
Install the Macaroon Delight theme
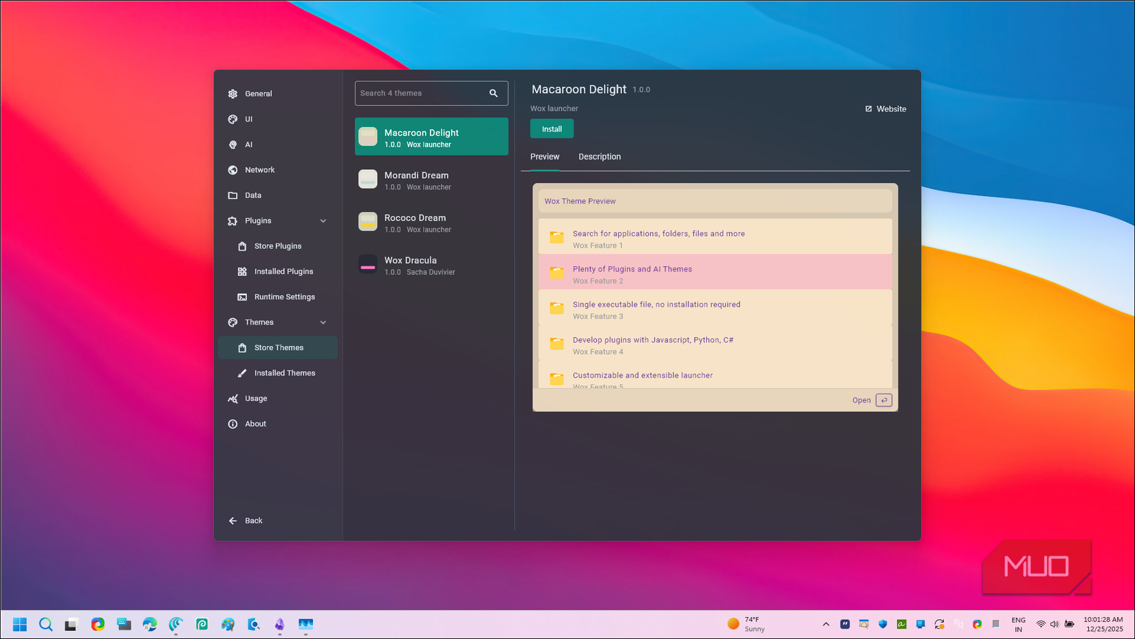click(552, 129)
